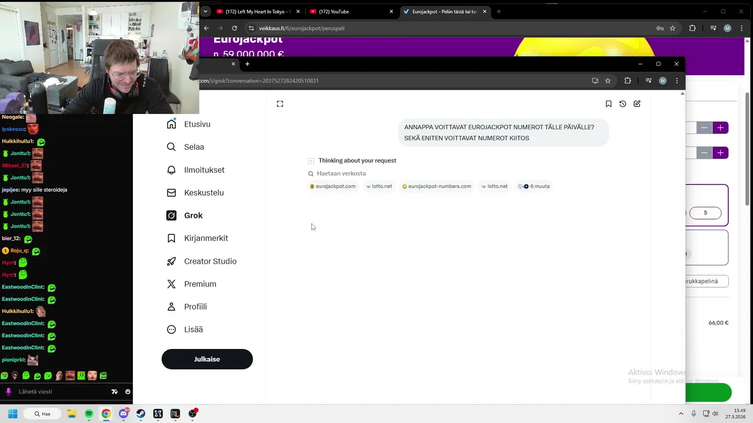
Task: Open new tab in Grok window
Action: point(247,63)
